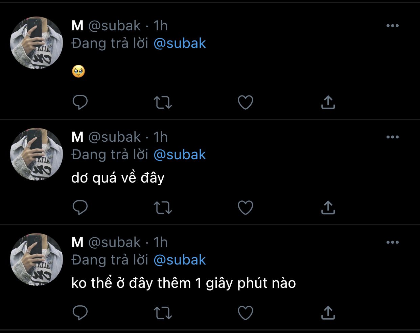Like the crying emoji tweet
Screen dimensions: 420x333
tap(246, 102)
